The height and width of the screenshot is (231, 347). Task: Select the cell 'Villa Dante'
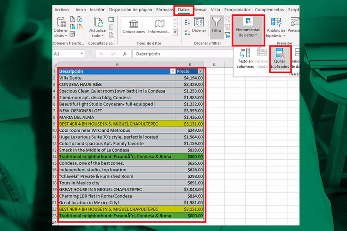click(117, 78)
